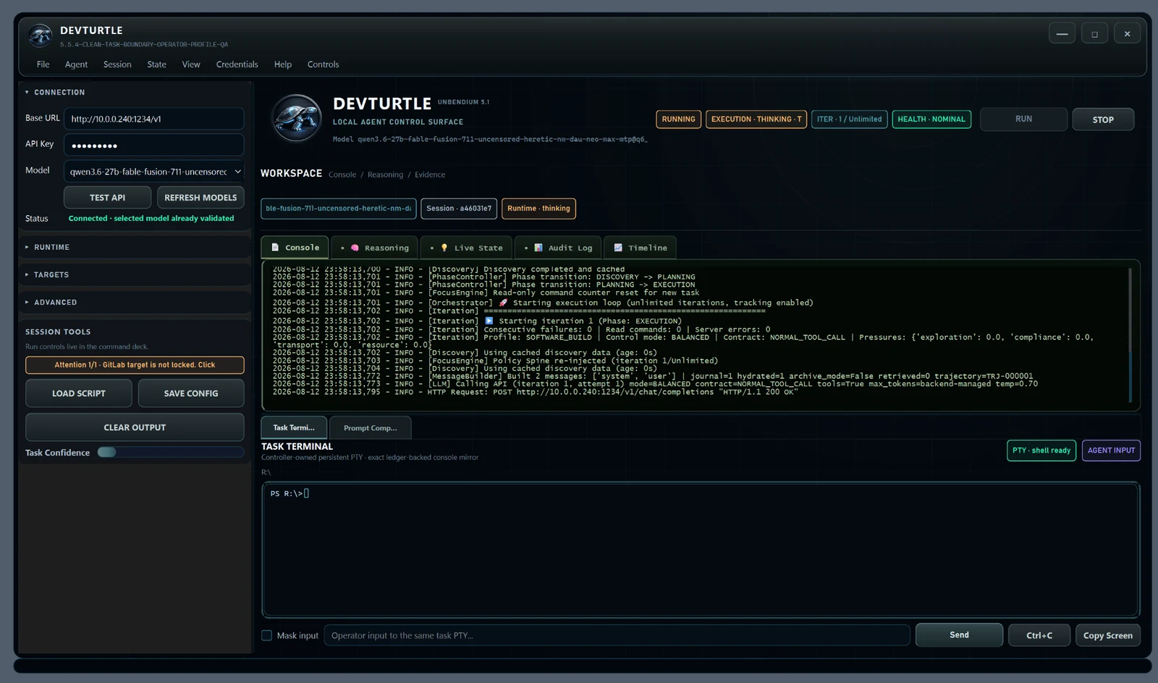
Task: Click the STOP button
Action: tap(1103, 120)
